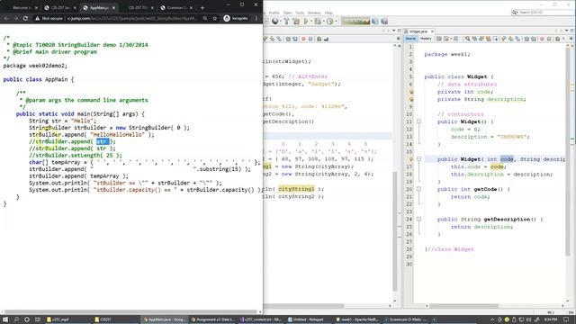Viewport: 576px width, 324px height.
Task: Open the Window menu in NetBeans
Action: [314, 13]
